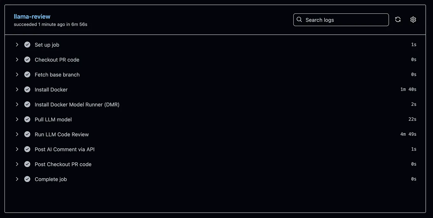Expand Install Docker Model Runner (DMR) chevron

click(17, 105)
